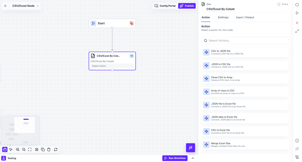
Task: Choose the Merge Excel files action
Action: pyautogui.click(x=245, y=145)
